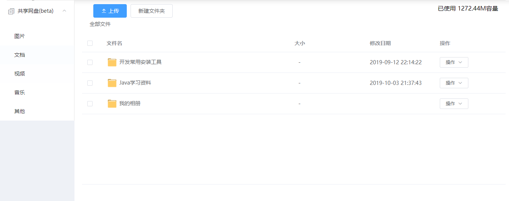
Task: Click the 全部文件 breadcrumb
Action: [100, 24]
